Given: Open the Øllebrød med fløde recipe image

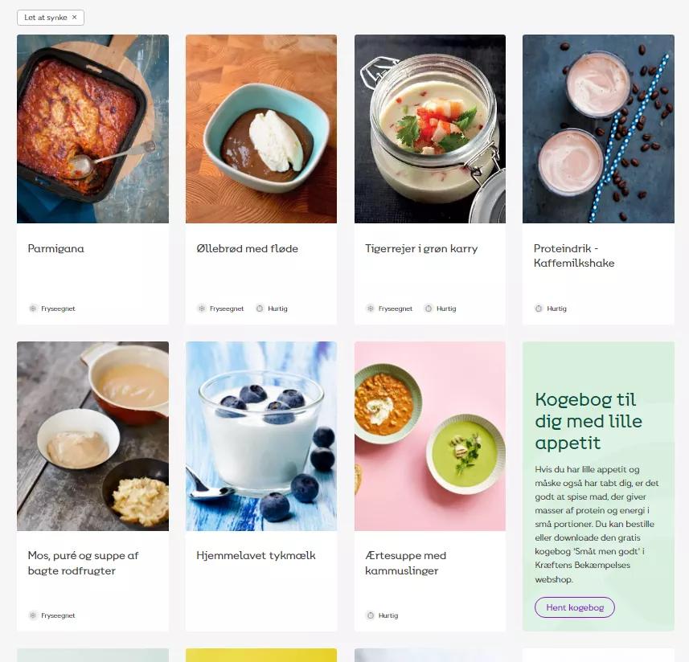Looking at the screenshot, I should click(x=261, y=129).
